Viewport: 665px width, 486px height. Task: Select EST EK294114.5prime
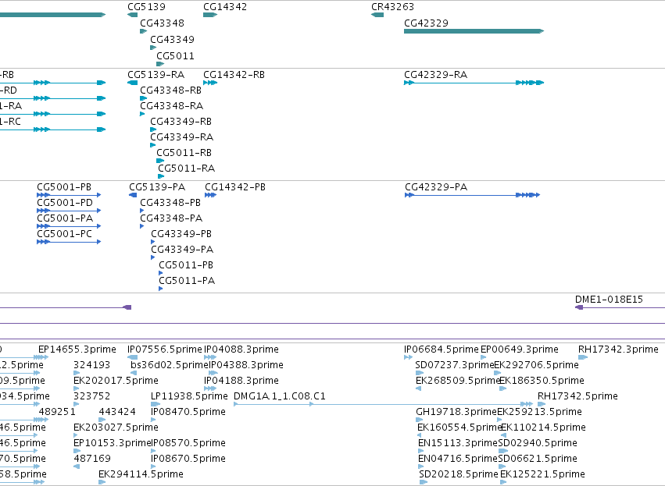(141, 474)
